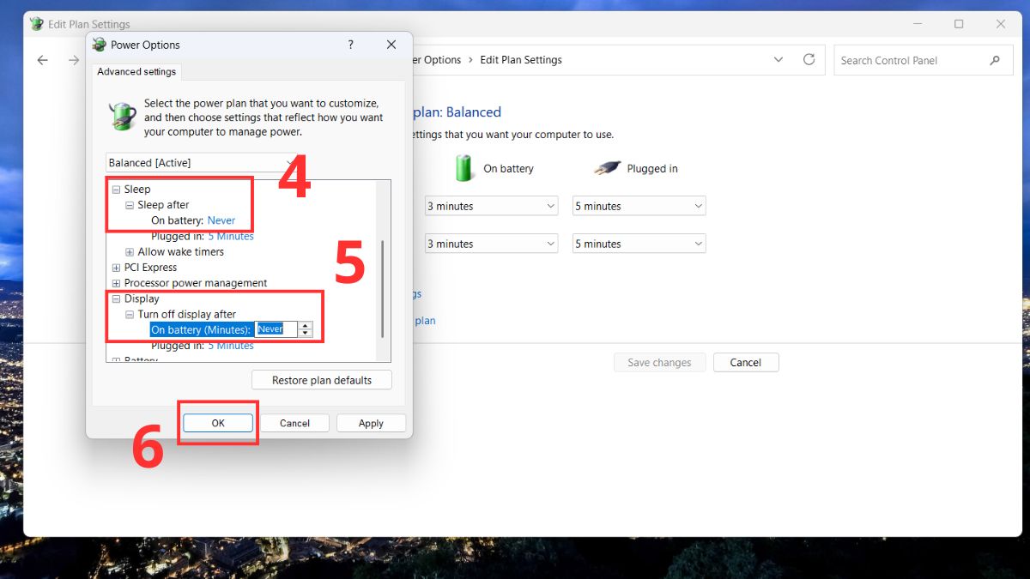Open second On battery 3 minutes dropdown
Screen dimensions: 1030x579
(491, 244)
